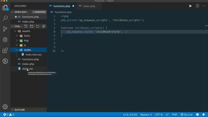Click the EXPLORER panel title
Image resolution: width=208 pixels, height=117 pixels.
pos(20,6)
